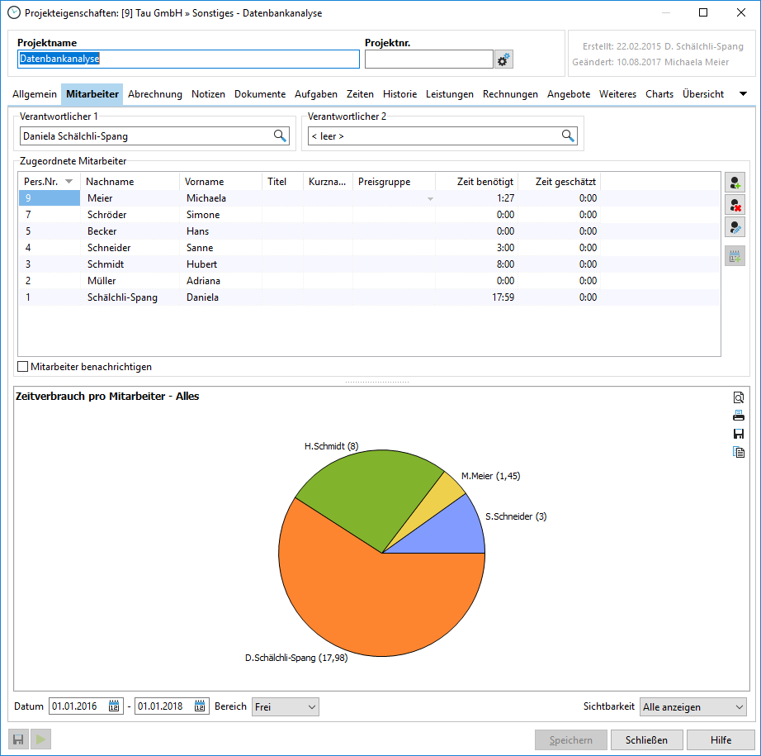Click the edit employee pencil icon
761x756 pixels.
click(x=734, y=227)
